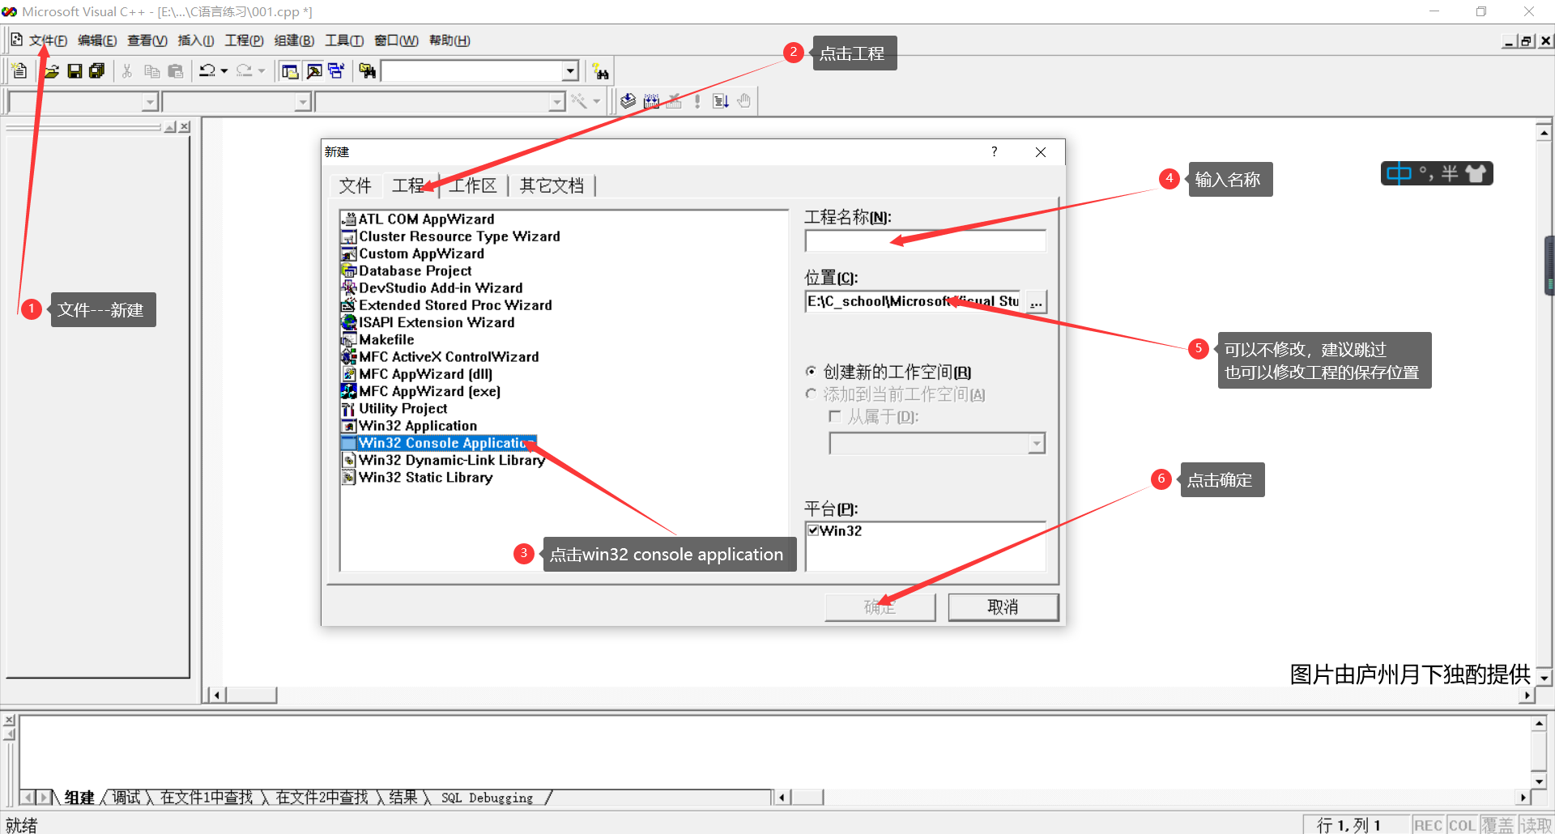
Task: Expand the Find text combo box dropdown
Action: point(570,71)
